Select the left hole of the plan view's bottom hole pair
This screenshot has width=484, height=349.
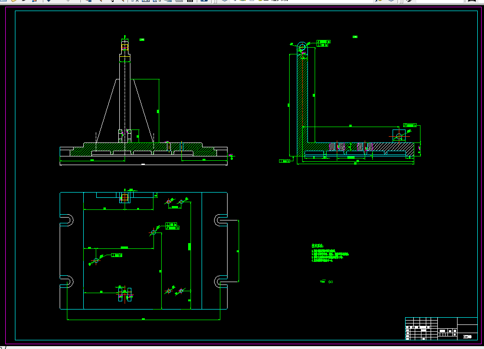pos(168,291)
